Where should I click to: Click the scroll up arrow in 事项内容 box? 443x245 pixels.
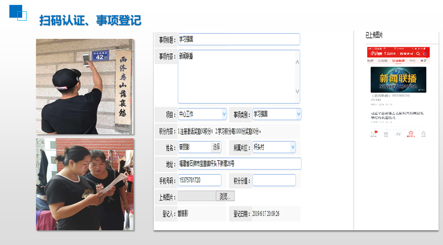[x=297, y=62]
